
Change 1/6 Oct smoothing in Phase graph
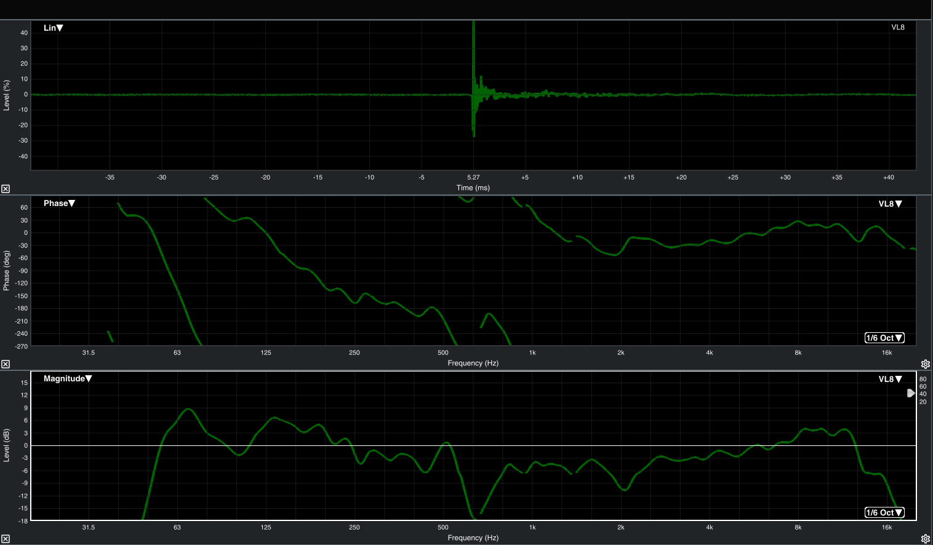pyautogui.click(x=884, y=338)
